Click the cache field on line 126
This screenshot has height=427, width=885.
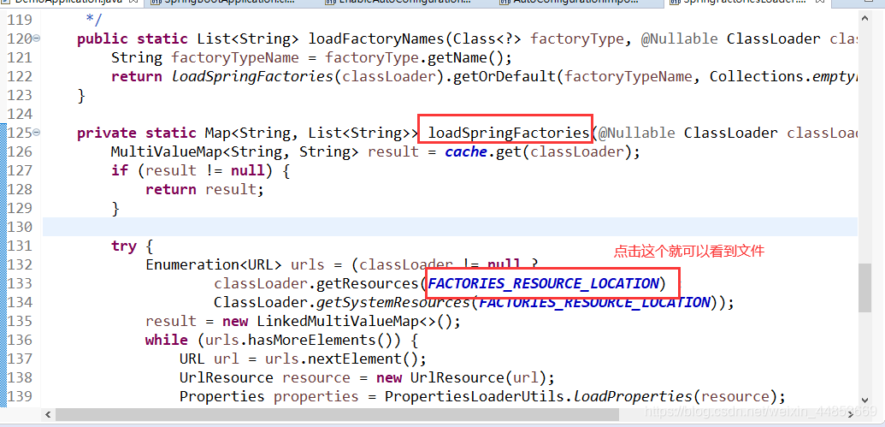466,151
